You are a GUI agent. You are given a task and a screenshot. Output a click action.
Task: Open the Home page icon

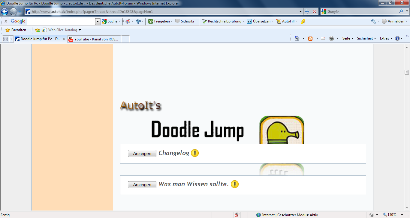coord(297,38)
